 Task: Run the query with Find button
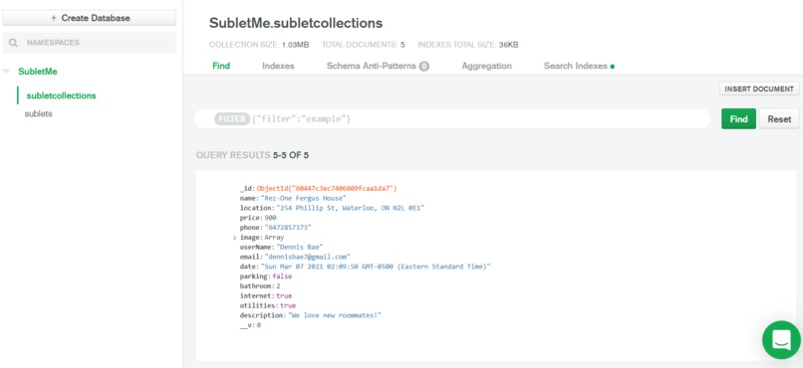738,119
